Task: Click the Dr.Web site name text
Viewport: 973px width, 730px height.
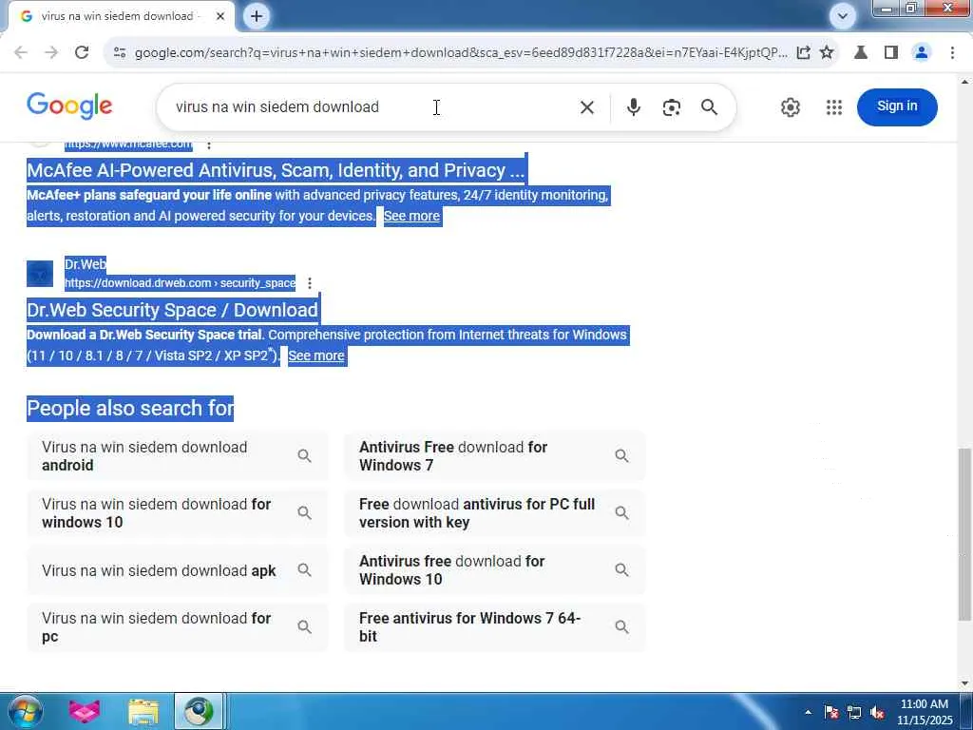Action: coord(86,264)
